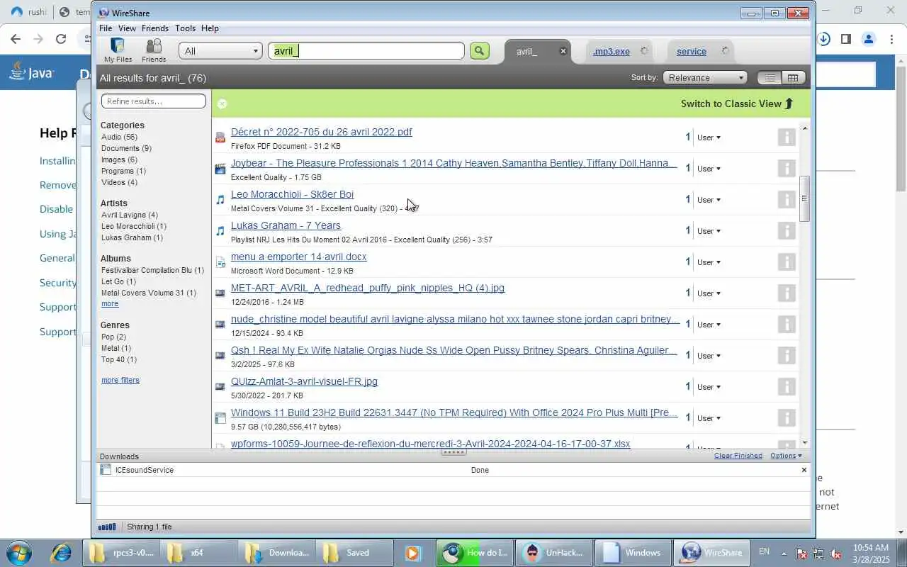Click the Refine results field
This screenshot has height=567, width=907.
pos(154,101)
